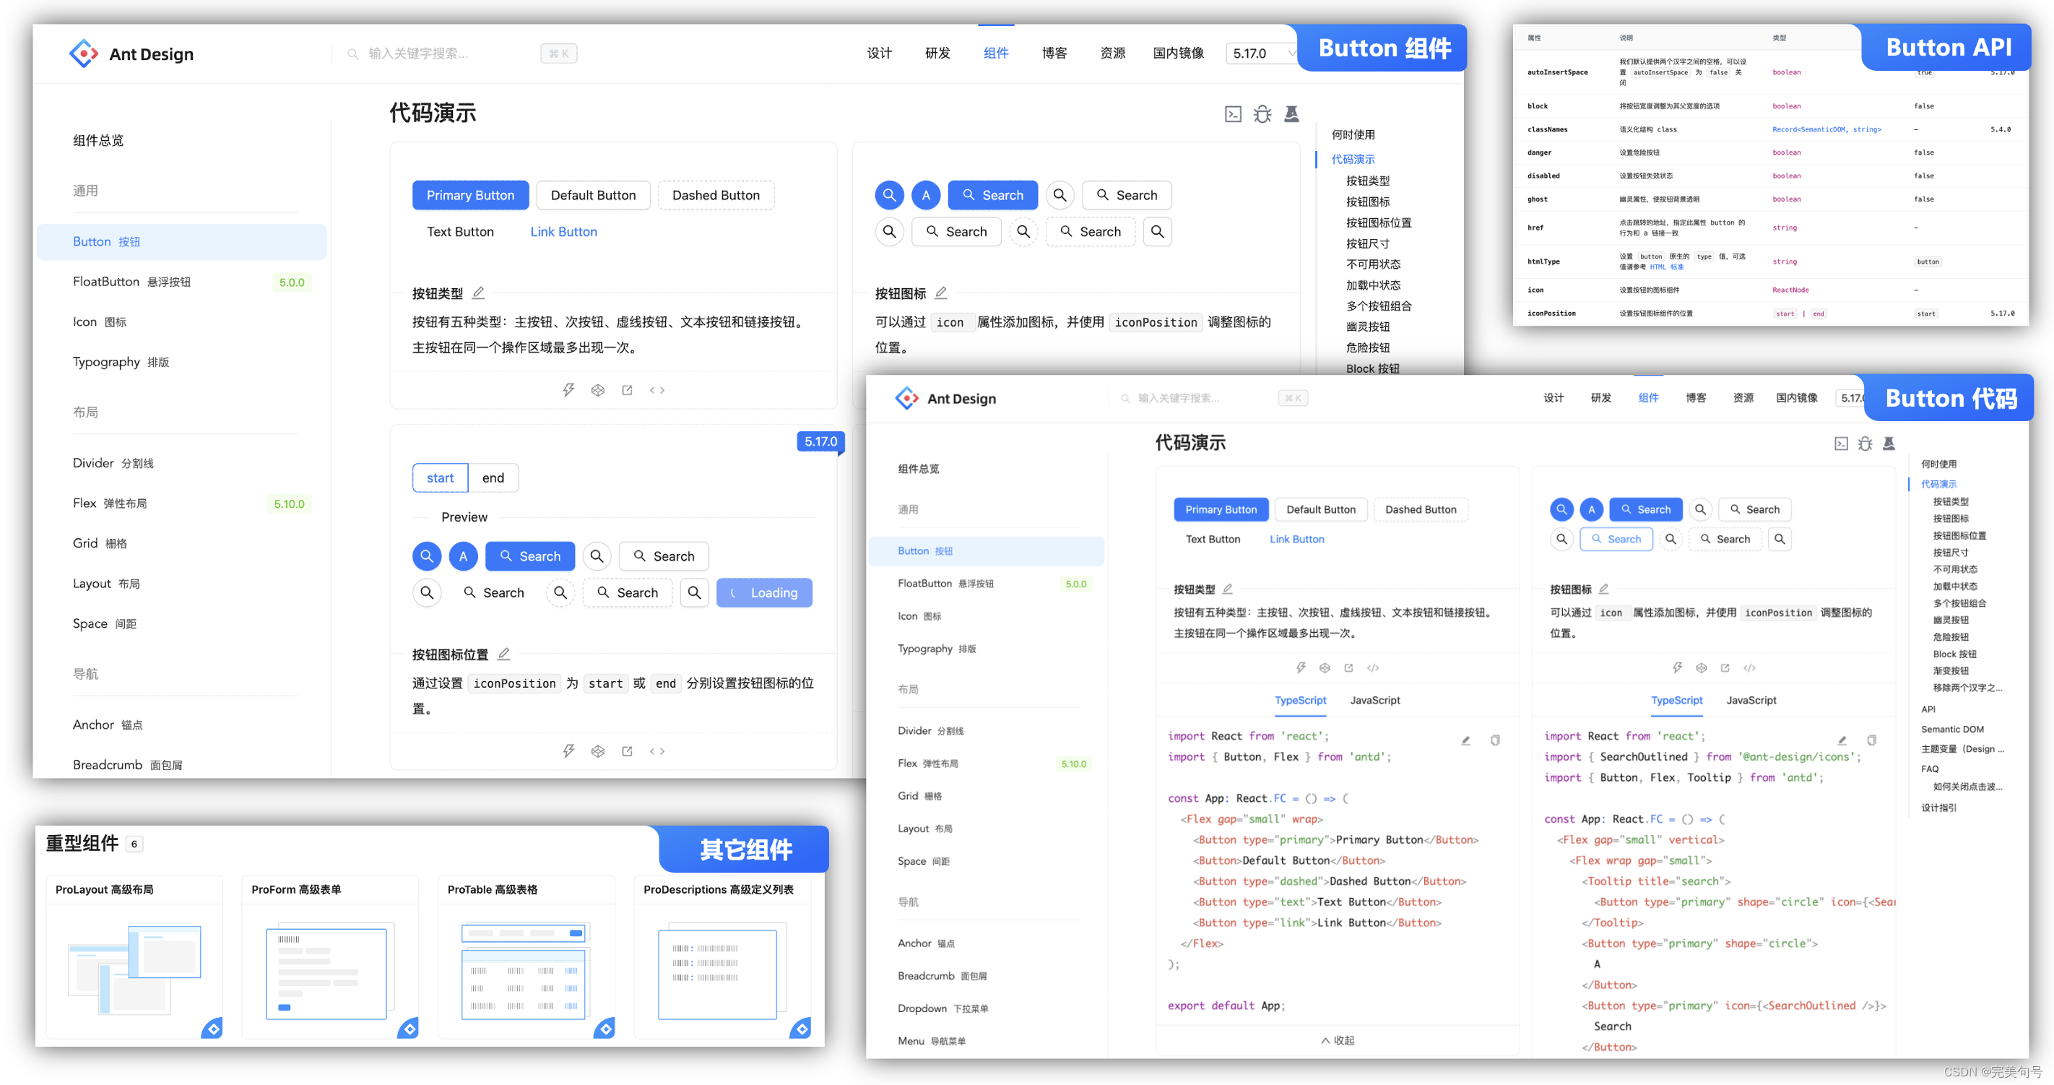Click the end icon position toggle
This screenshot has height=1085, width=2054.
(x=493, y=477)
